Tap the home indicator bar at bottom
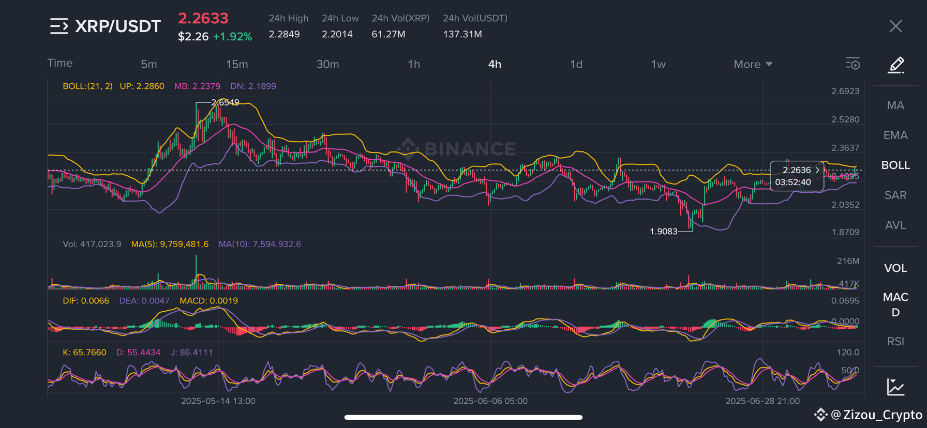The image size is (927, 428). pos(463,417)
